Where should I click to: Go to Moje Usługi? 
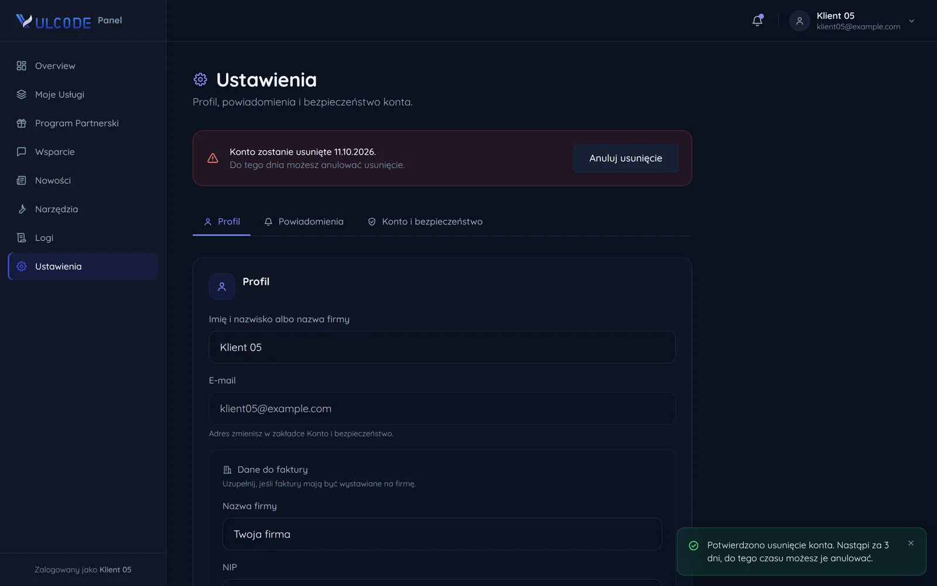point(83,94)
